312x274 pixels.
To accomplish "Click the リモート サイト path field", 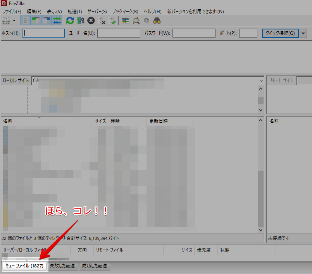I will pyautogui.click(x=304, y=80).
